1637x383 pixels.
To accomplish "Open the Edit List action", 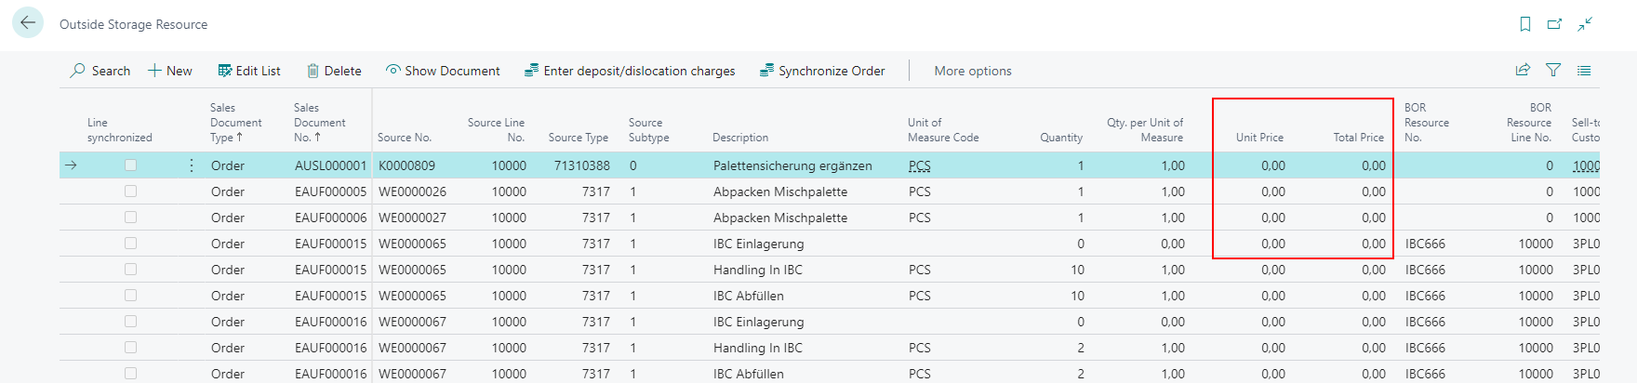I will tap(249, 71).
